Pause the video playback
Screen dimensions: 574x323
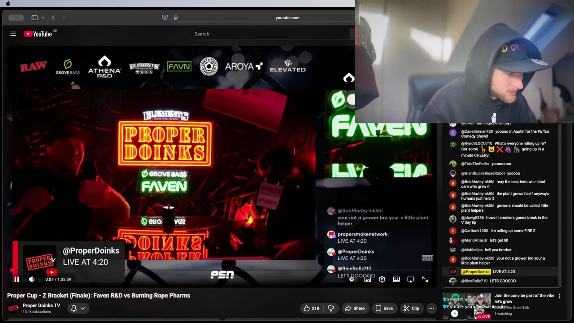pos(16,279)
